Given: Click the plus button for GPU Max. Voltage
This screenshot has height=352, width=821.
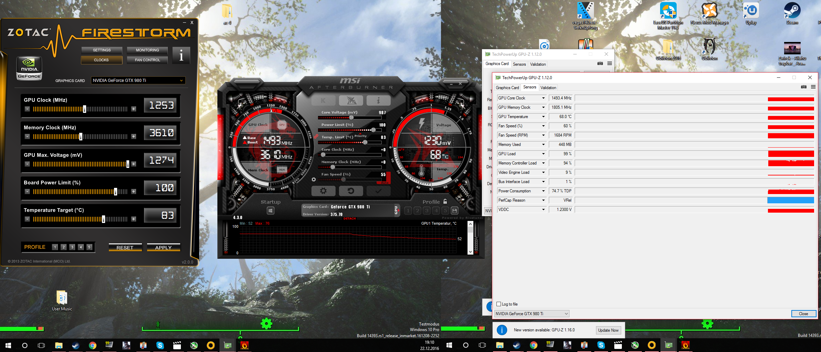Looking at the screenshot, I should pos(134,164).
